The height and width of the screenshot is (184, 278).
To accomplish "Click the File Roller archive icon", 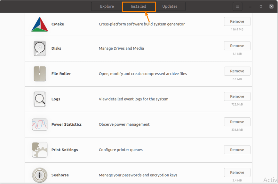I will pos(40,74).
